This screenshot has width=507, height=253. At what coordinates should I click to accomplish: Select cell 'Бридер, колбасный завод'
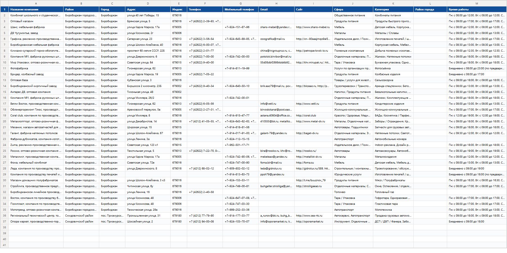[36, 74]
